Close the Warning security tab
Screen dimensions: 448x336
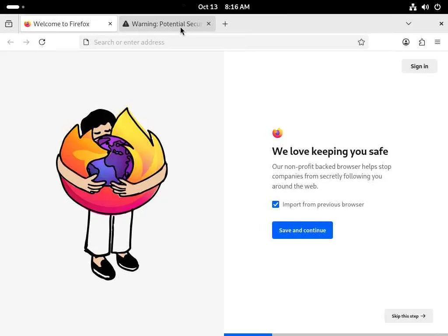(209, 24)
